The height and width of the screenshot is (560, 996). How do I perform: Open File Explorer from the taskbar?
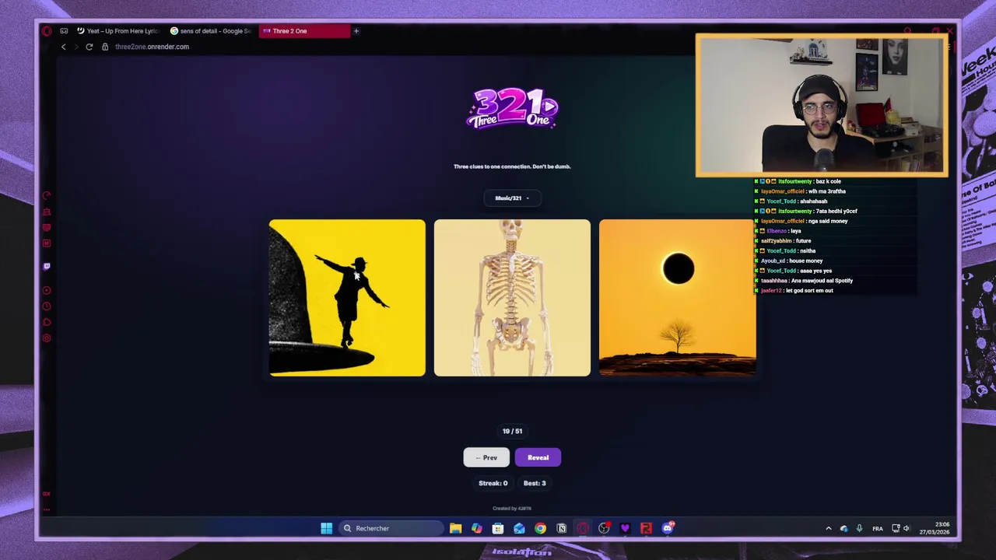tap(455, 528)
